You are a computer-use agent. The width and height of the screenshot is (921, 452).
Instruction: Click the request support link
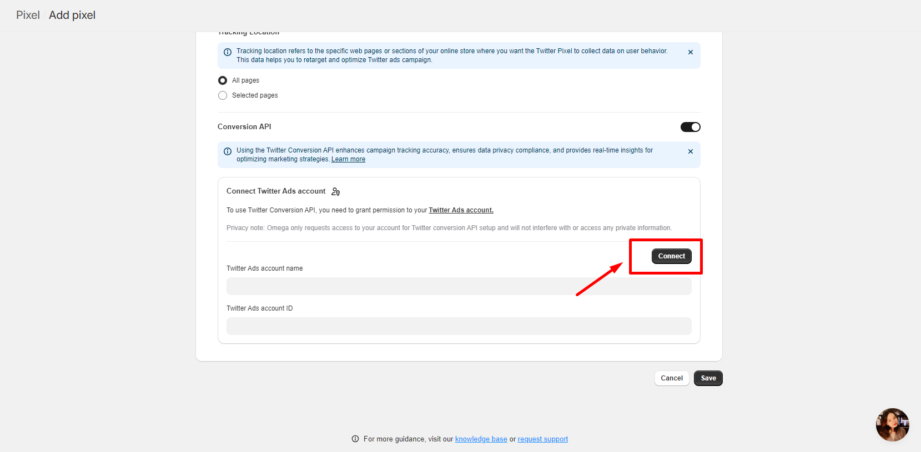tap(542, 439)
